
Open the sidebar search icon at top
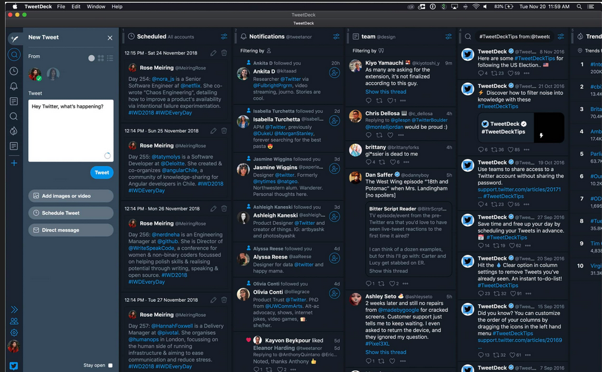tap(14, 54)
